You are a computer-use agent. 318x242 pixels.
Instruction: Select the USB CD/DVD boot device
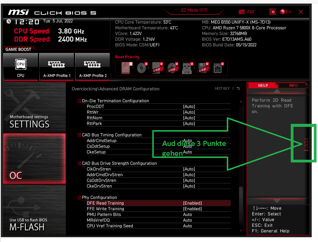pos(172,68)
